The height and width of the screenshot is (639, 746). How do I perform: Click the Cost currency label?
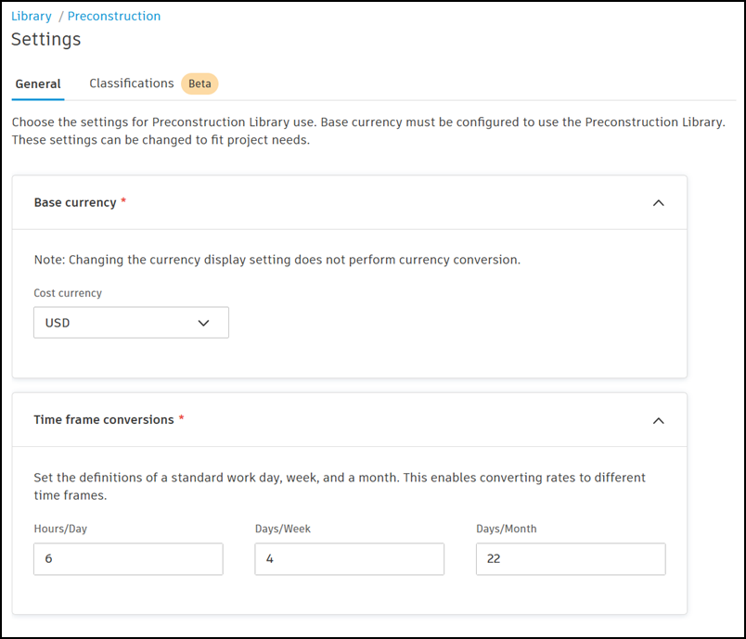pyautogui.click(x=68, y=293)
